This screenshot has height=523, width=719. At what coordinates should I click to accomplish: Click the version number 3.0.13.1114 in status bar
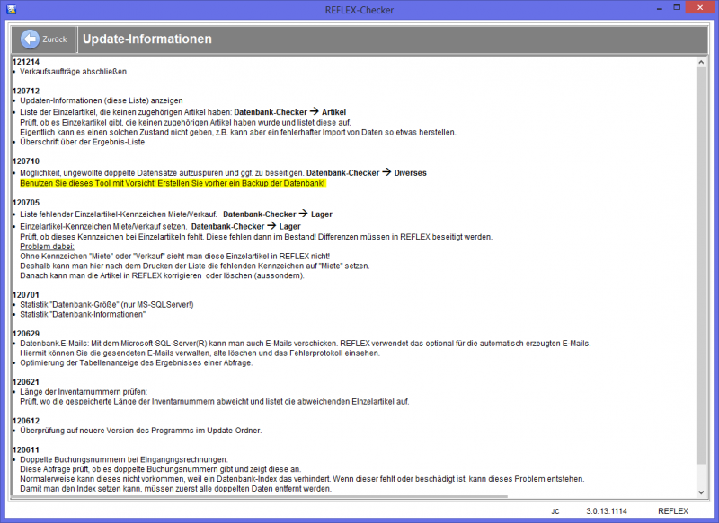pyautogui.click(x=608, y=510)
